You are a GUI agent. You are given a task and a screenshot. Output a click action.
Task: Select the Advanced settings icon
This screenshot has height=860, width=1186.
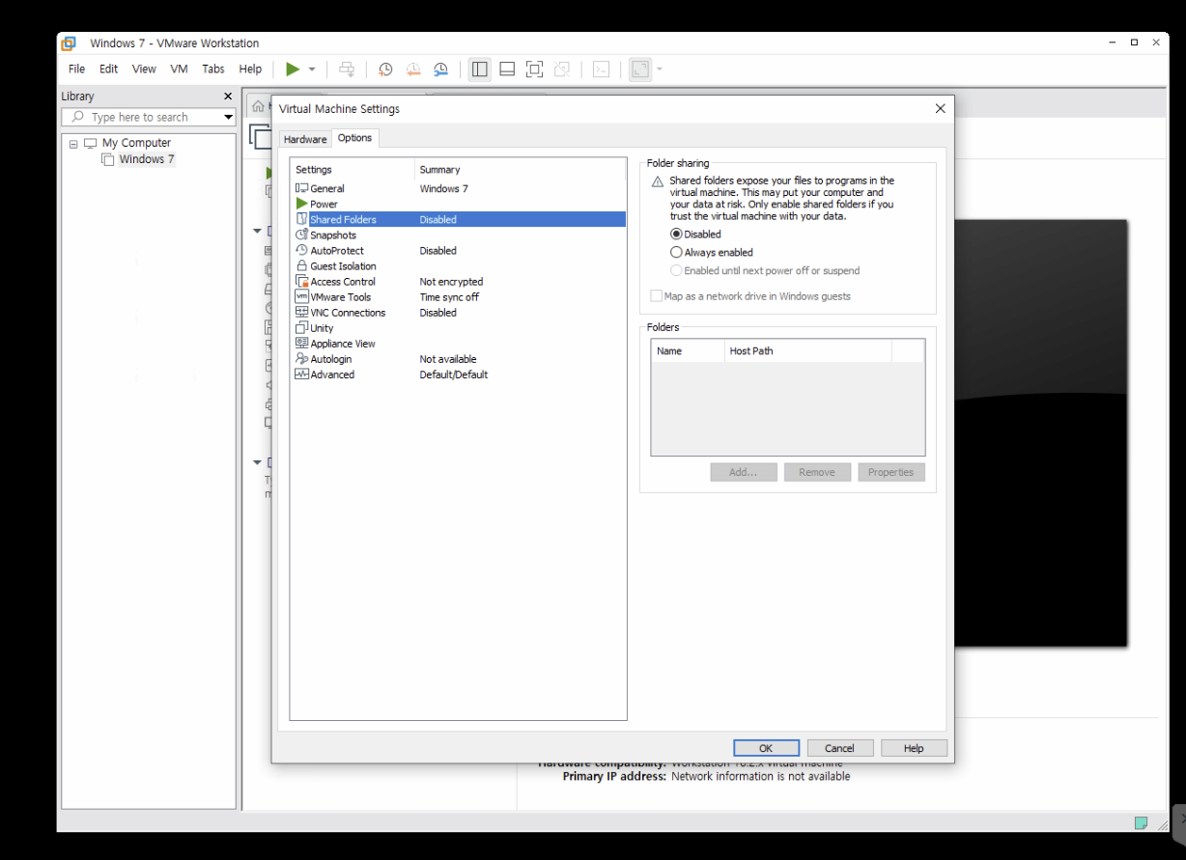tap(301, 374)
